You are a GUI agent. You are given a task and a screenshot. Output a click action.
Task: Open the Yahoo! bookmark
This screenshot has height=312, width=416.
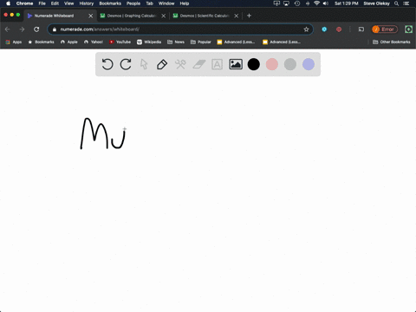tap(94, 42)
